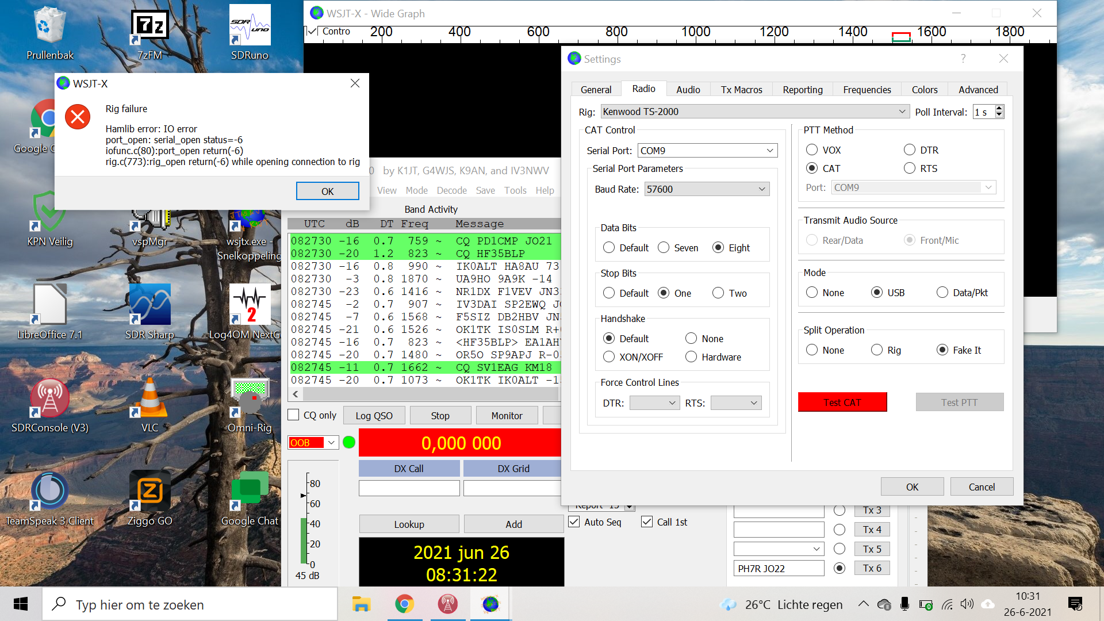Open SDRuno desktop shortcut
The height and width of the screenshot is (621, 1104).
(x=250, y=26)
